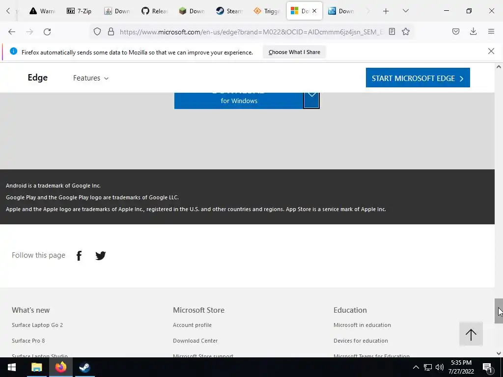Close the active Microsoft tab
The width and height of the screenshot is (503, 377).
click(314, 11)
